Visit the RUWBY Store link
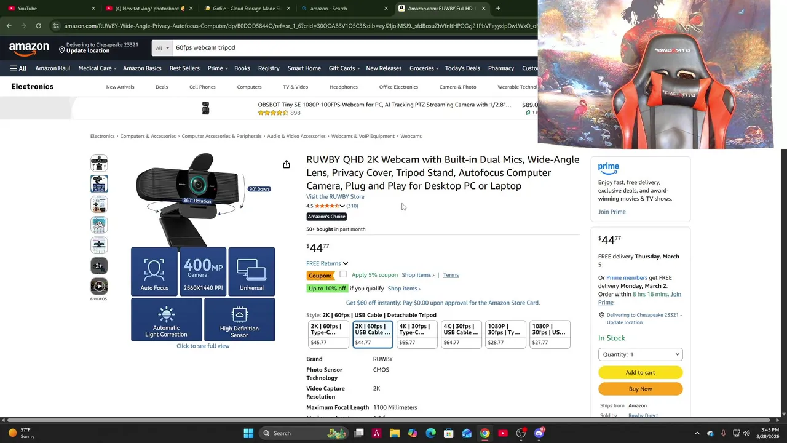The width and height of the screenshot is (787, 443). (335, 197)
